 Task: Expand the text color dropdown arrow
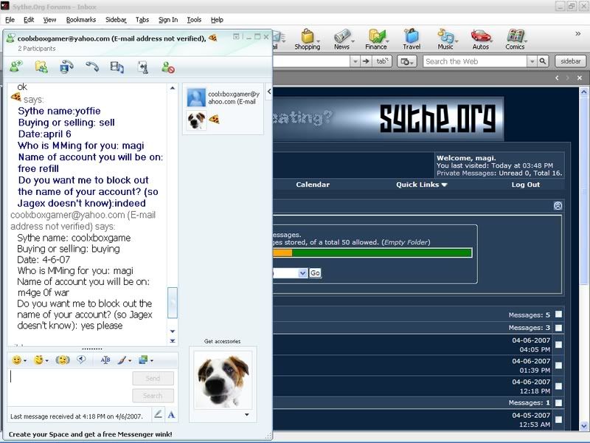point(130,361)
